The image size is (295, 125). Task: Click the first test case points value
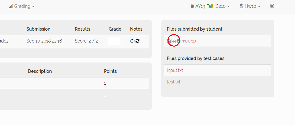105,83
